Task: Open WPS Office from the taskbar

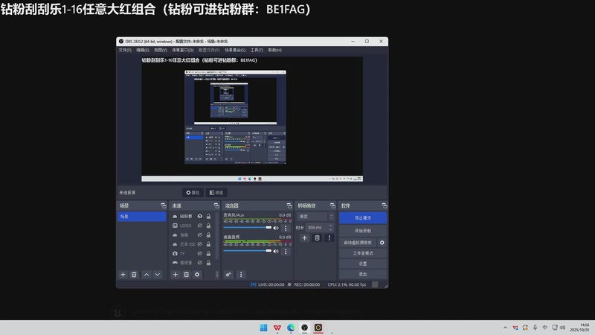Action: click(x=277, y=328)
